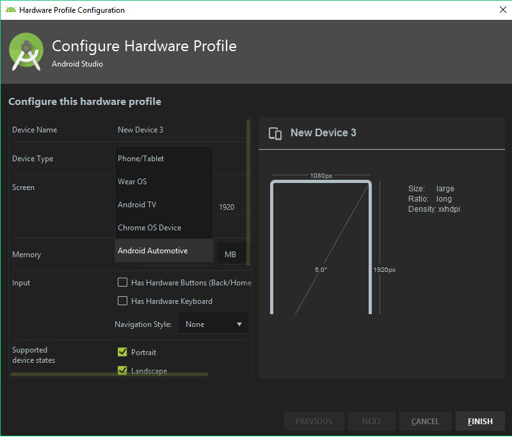Choose Chrome OS Device option
The image size is (512, 437).
(164, 228)
